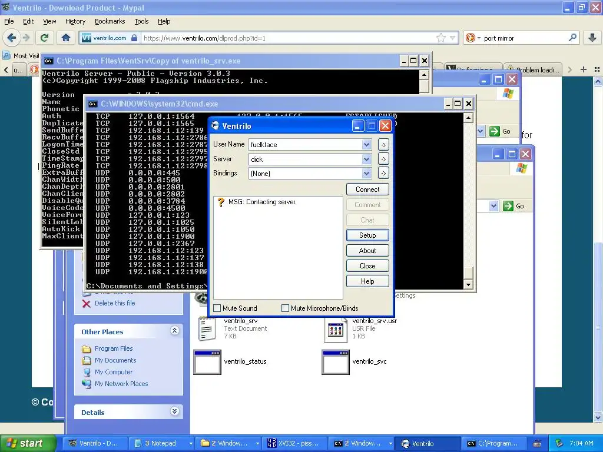
Task: Click the browser page vertical scrollbar
Action: (x=598, y=249)
